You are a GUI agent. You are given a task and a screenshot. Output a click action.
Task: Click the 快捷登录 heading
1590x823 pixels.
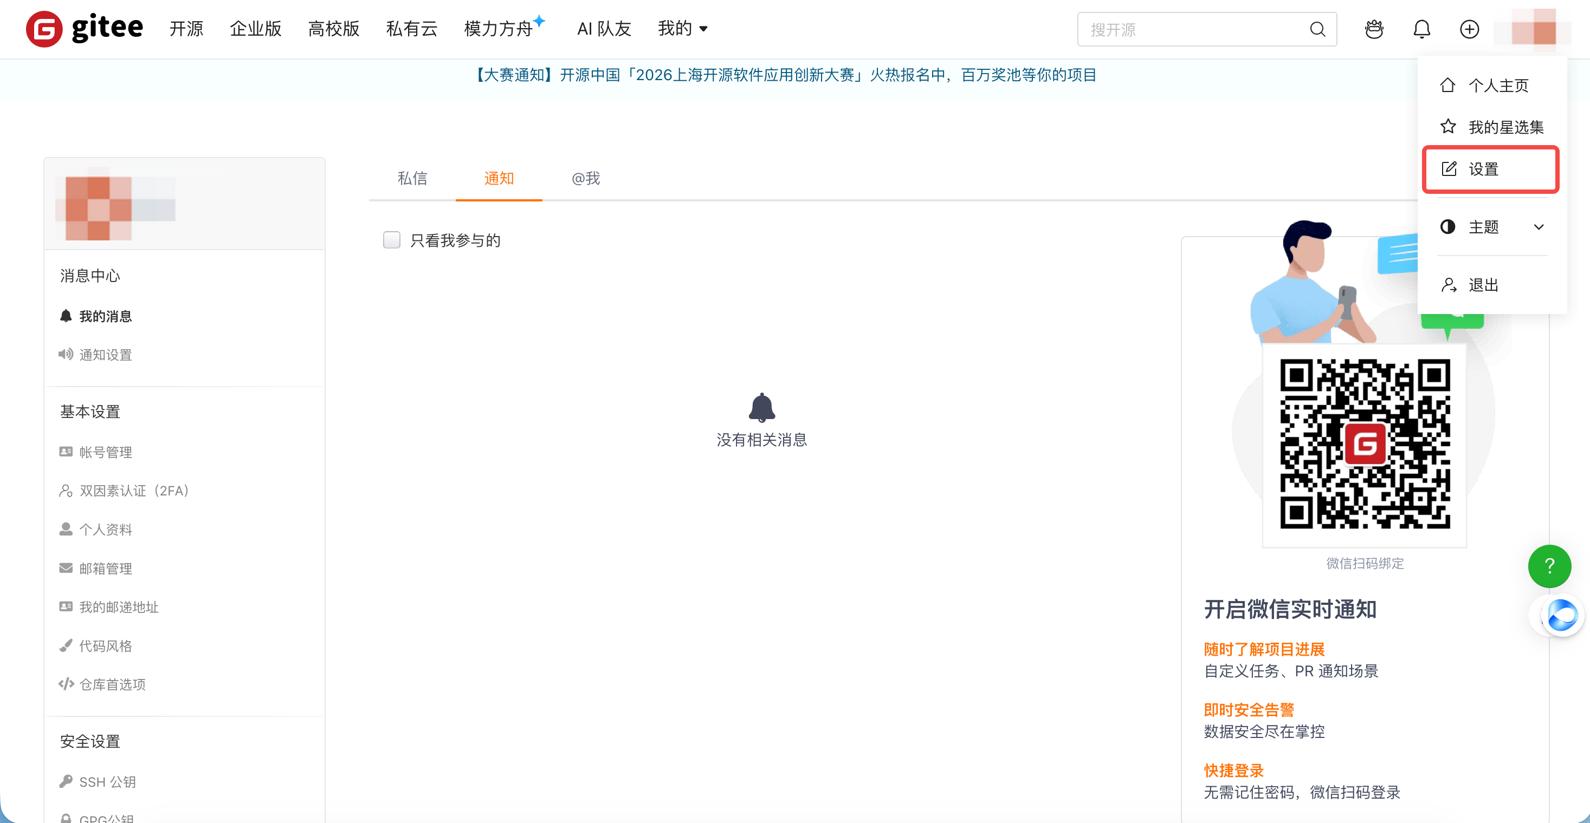click(1234, 770)
